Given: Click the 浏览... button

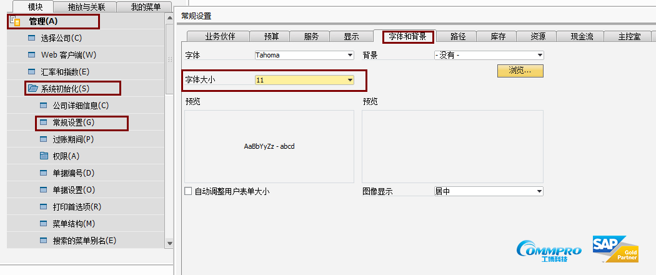Looking at the screenshot, I should pyautogui.click(x=520, y=71).
